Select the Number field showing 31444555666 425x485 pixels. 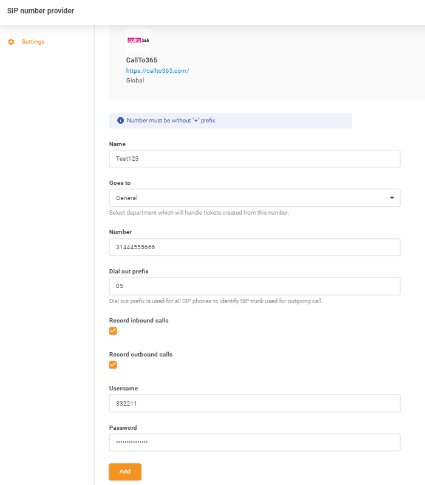coord(254,247)
